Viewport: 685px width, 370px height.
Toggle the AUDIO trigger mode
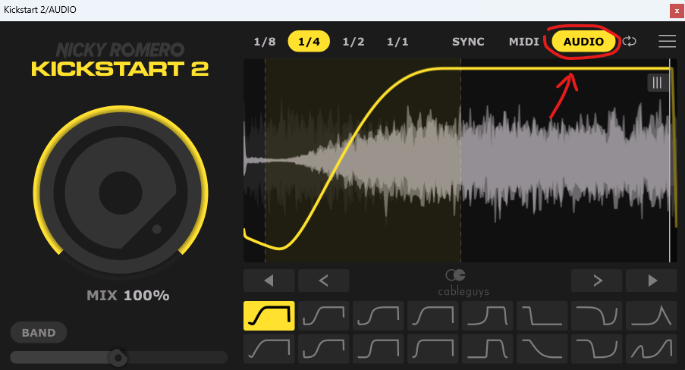coord(583,42)
